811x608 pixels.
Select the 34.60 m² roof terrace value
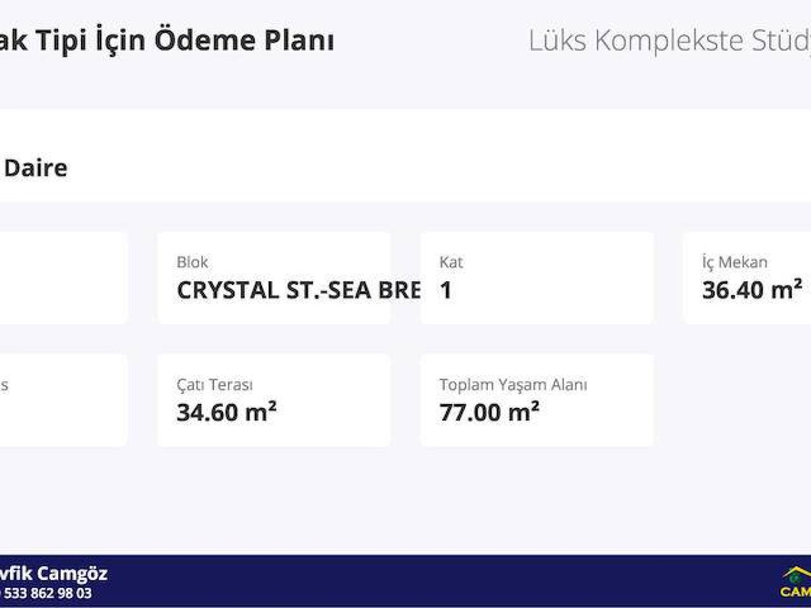(x=226, y=412)
